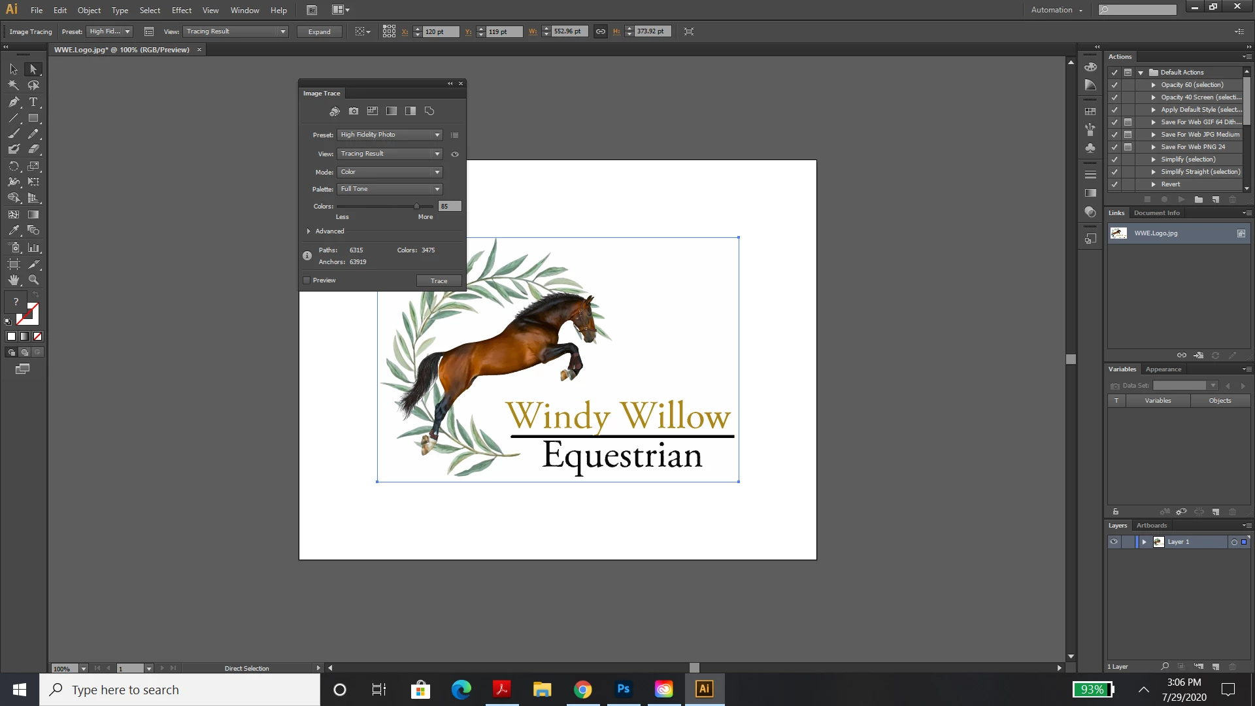This screenshot has width=1255, height=706.
Task: Open the Effect menu
Action: click(181, 10)
